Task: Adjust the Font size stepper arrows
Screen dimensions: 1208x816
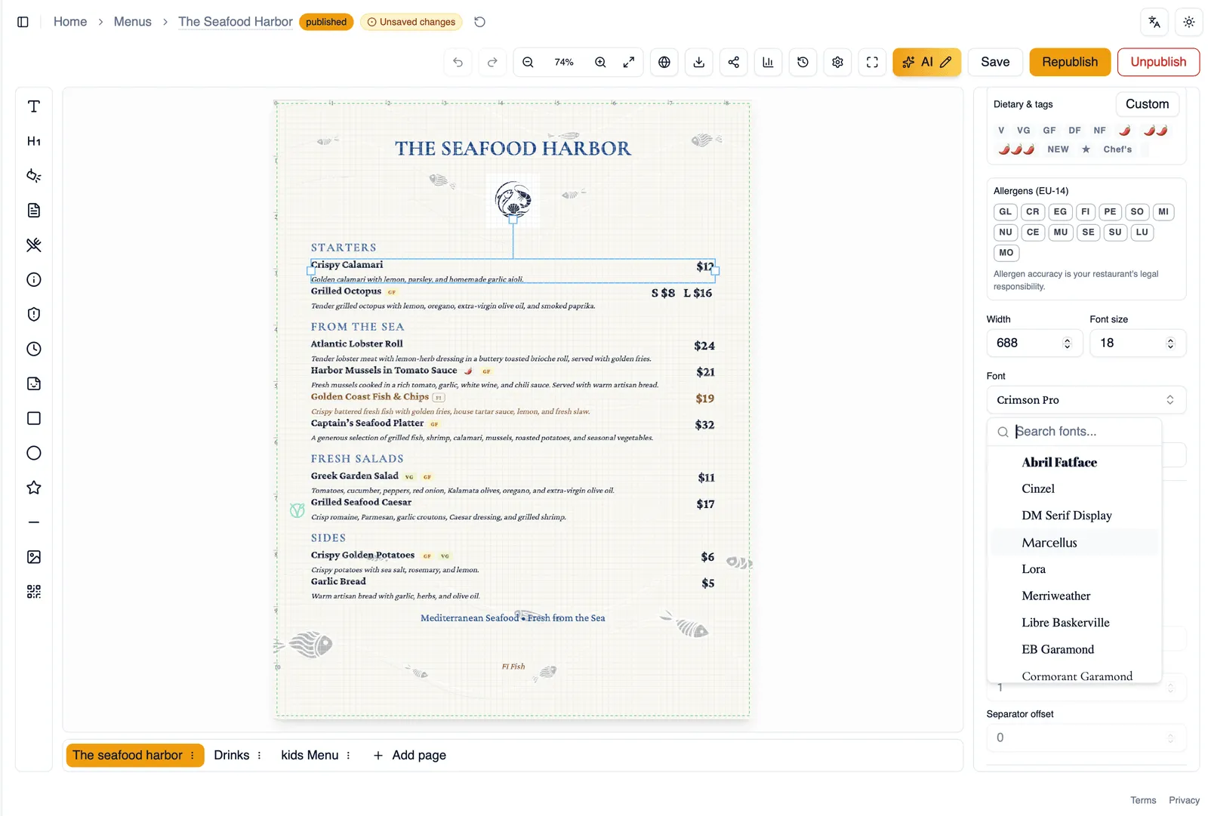Action: pos(1170,343)
